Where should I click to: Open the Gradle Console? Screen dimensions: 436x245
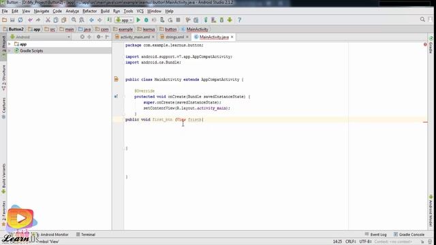pos(409,234)
